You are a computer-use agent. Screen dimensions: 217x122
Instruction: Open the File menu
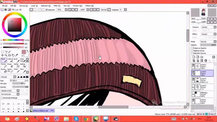(x=4, y=6)
